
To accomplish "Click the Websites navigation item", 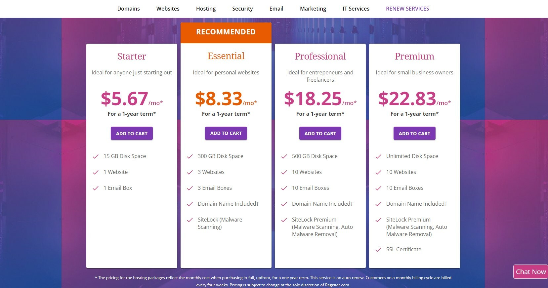I will click(168, 9).
